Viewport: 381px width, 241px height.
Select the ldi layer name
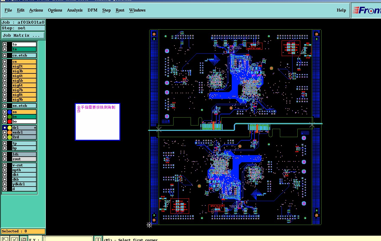(x=24, y=154)
